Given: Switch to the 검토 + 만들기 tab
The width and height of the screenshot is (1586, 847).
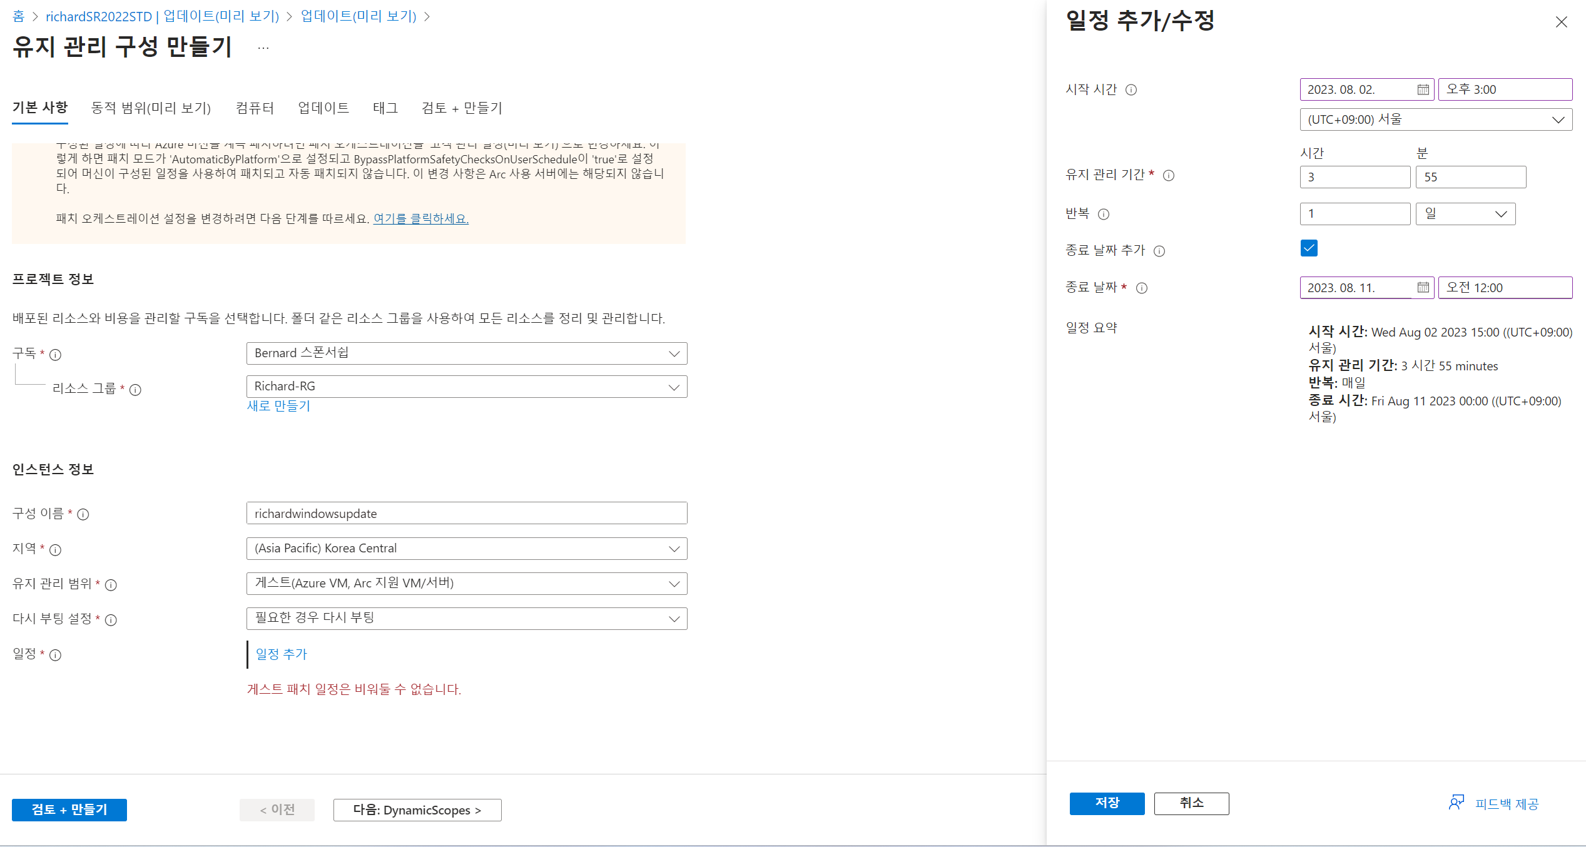Looking at the screenshot, I should tap(462, 108).
